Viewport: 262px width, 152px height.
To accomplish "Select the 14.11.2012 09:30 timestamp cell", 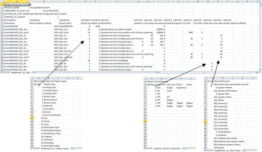I will point(44,11).
